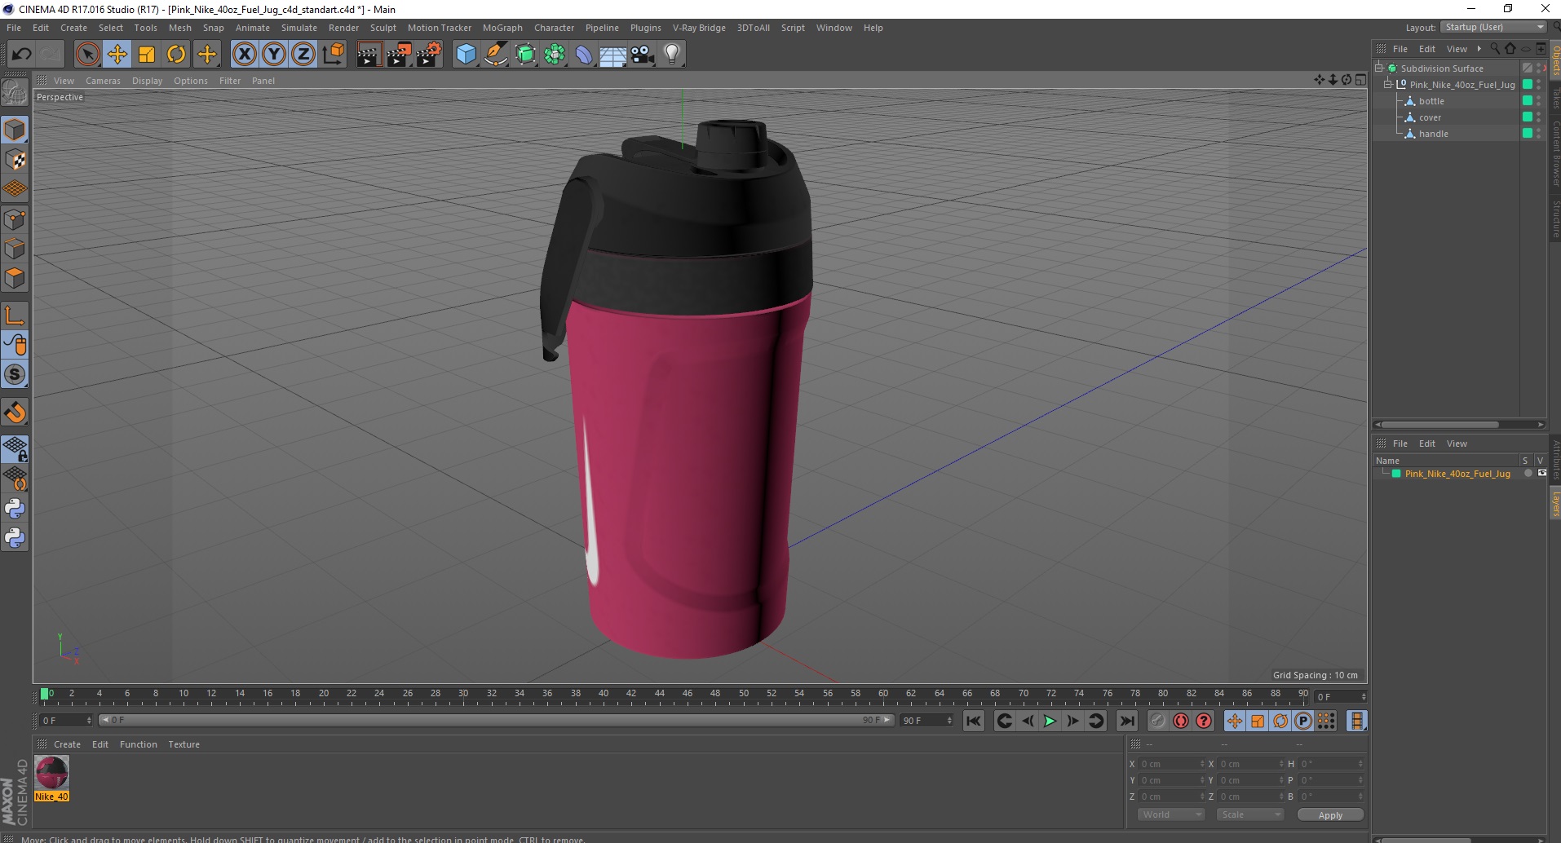Enable Edges mode
This screenshot has height=843, width=1561.
coord(15,249)
